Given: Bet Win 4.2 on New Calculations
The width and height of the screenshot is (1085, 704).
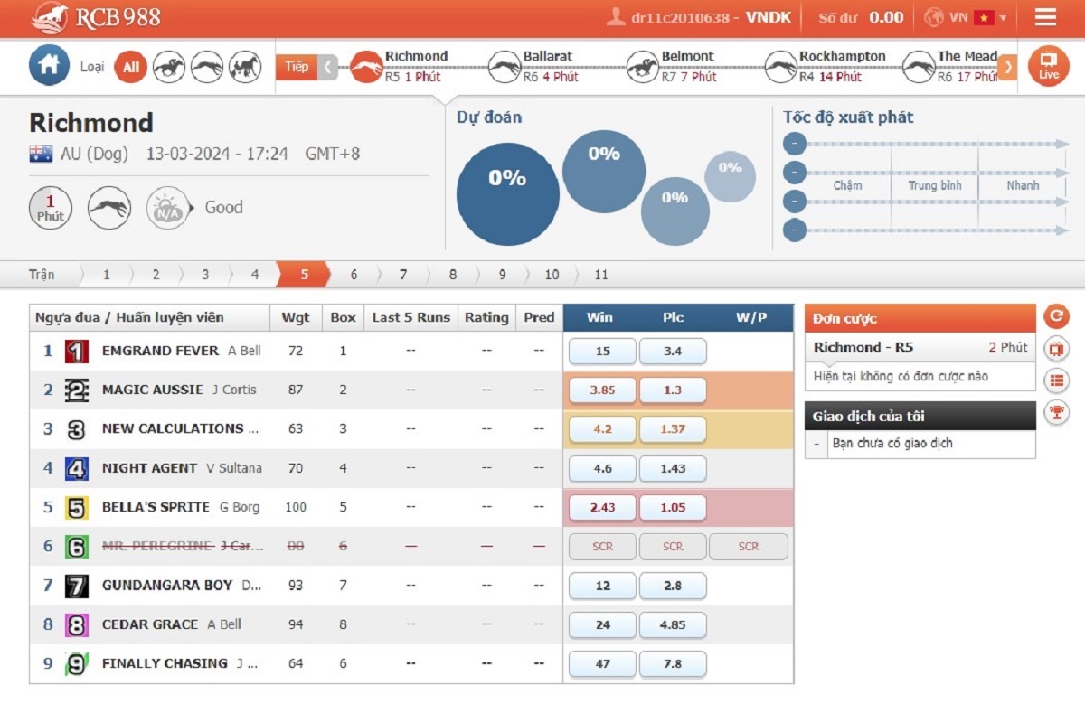Looking at the screenshot, I should [x=602, y=429].
